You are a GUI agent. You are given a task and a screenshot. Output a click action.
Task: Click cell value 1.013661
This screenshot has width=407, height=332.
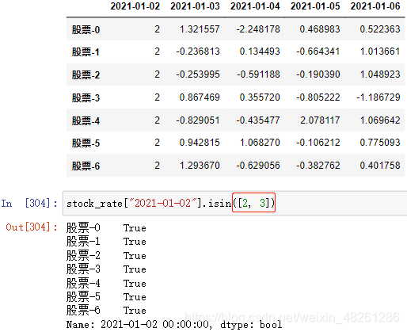(380, 52)
